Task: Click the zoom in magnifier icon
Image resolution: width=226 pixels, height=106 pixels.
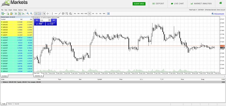Action: pos(27,13)
